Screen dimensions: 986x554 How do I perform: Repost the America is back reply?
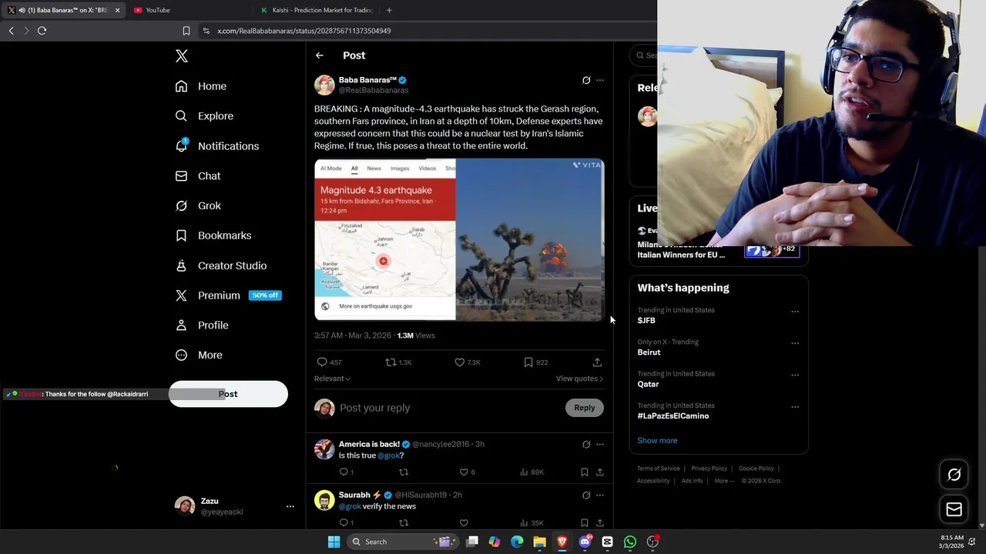404,472
